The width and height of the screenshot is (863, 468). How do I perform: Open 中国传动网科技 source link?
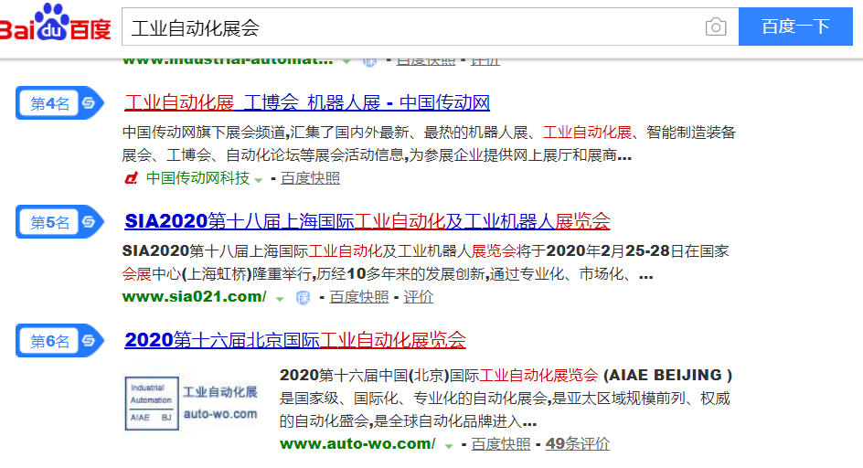click(x=197, y=178)
